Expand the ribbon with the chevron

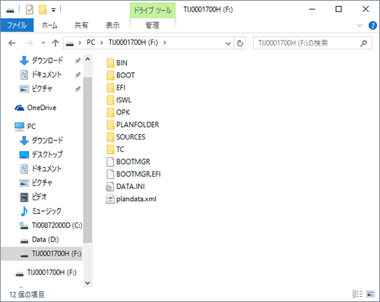click(359, 25)
